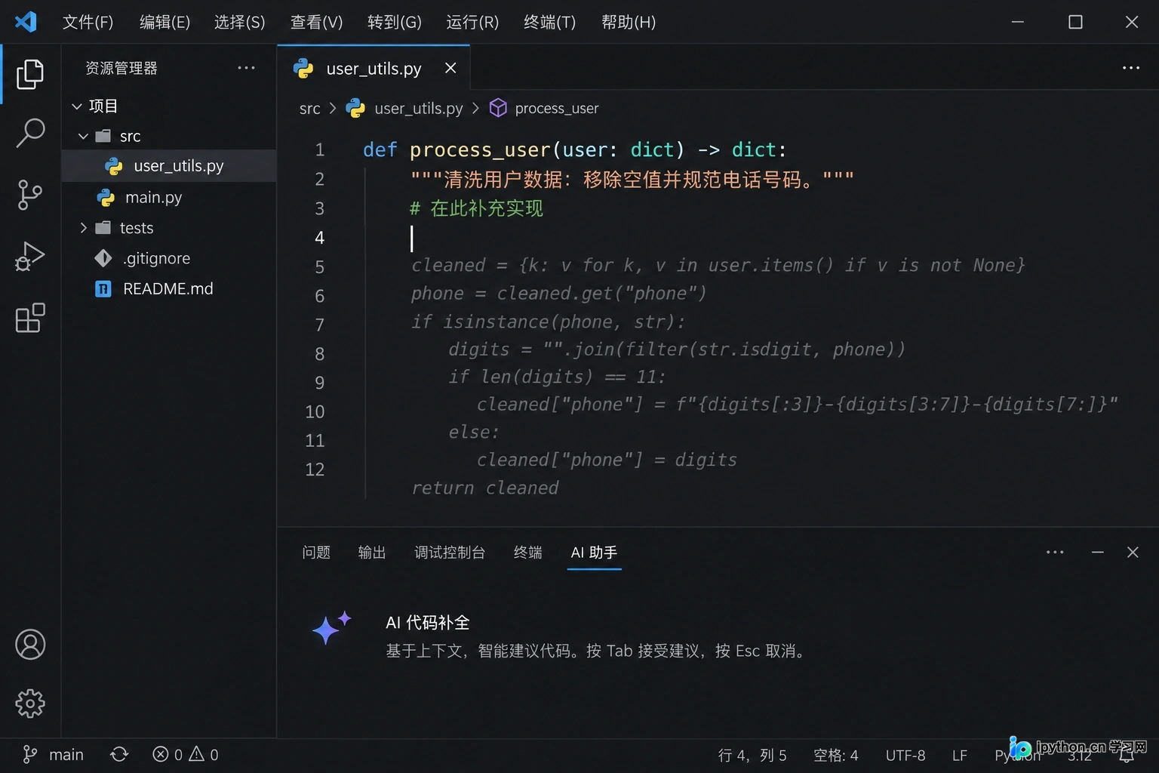Open the Extensions view icon
Screen dimensions: 1159x773
tap(30, 318)
